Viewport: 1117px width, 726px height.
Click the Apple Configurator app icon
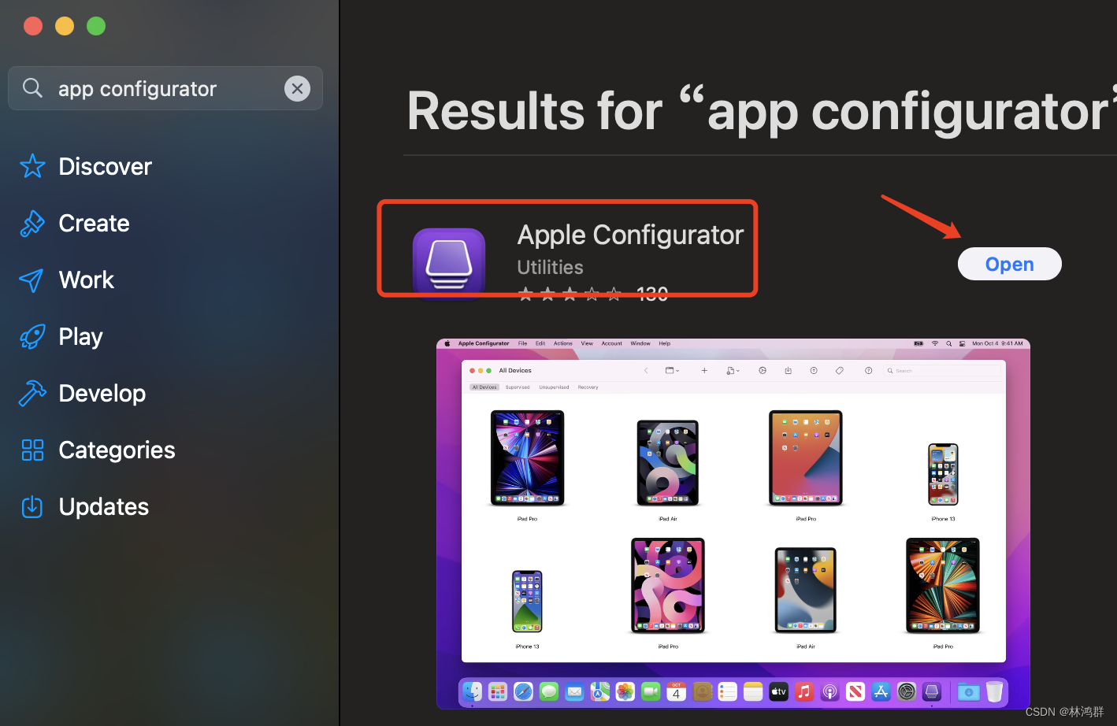point(449,263)
